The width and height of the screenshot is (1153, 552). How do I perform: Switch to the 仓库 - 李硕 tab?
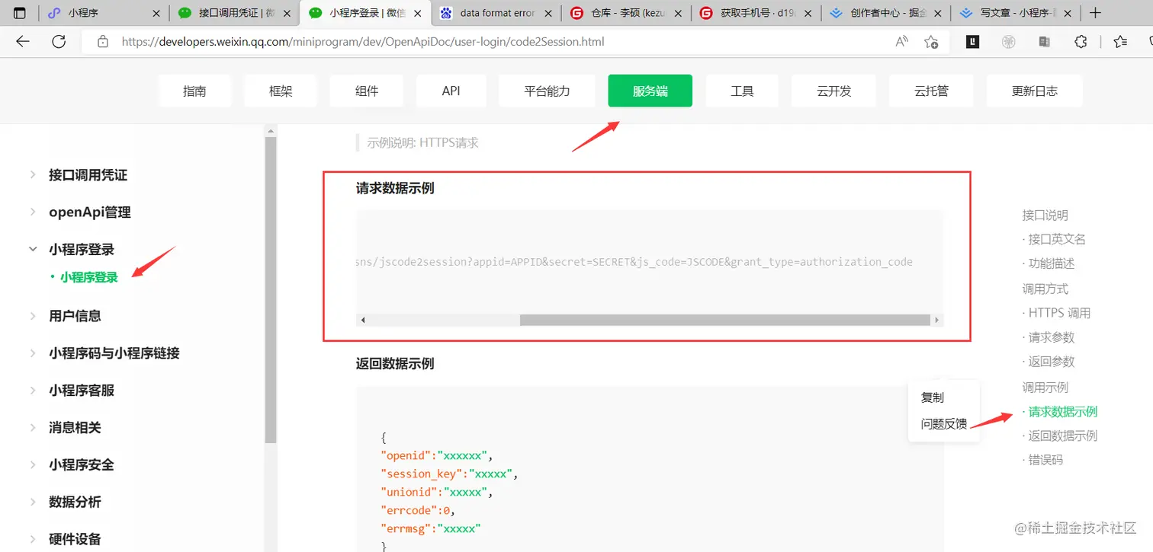626,13
